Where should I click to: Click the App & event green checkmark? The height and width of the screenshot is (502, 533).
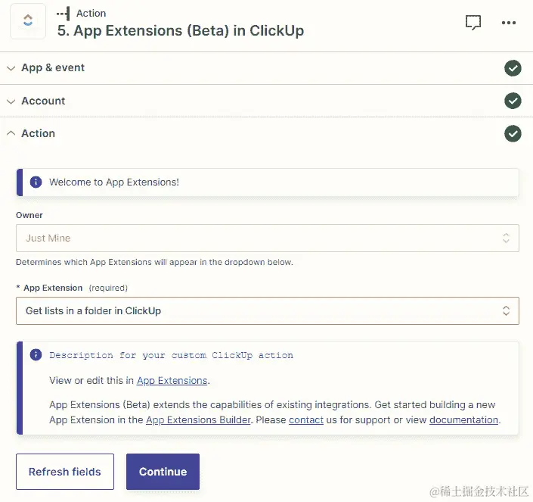point(513,68)
